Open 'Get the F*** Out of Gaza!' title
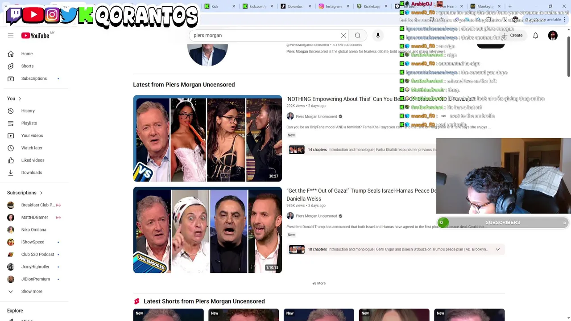Image resolution: width=571 pixels, height=321 pixels. (x=361, y=195)
